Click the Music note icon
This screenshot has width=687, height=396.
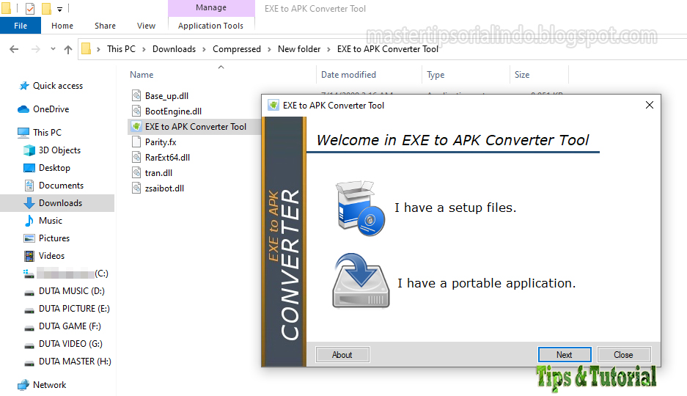29,220
